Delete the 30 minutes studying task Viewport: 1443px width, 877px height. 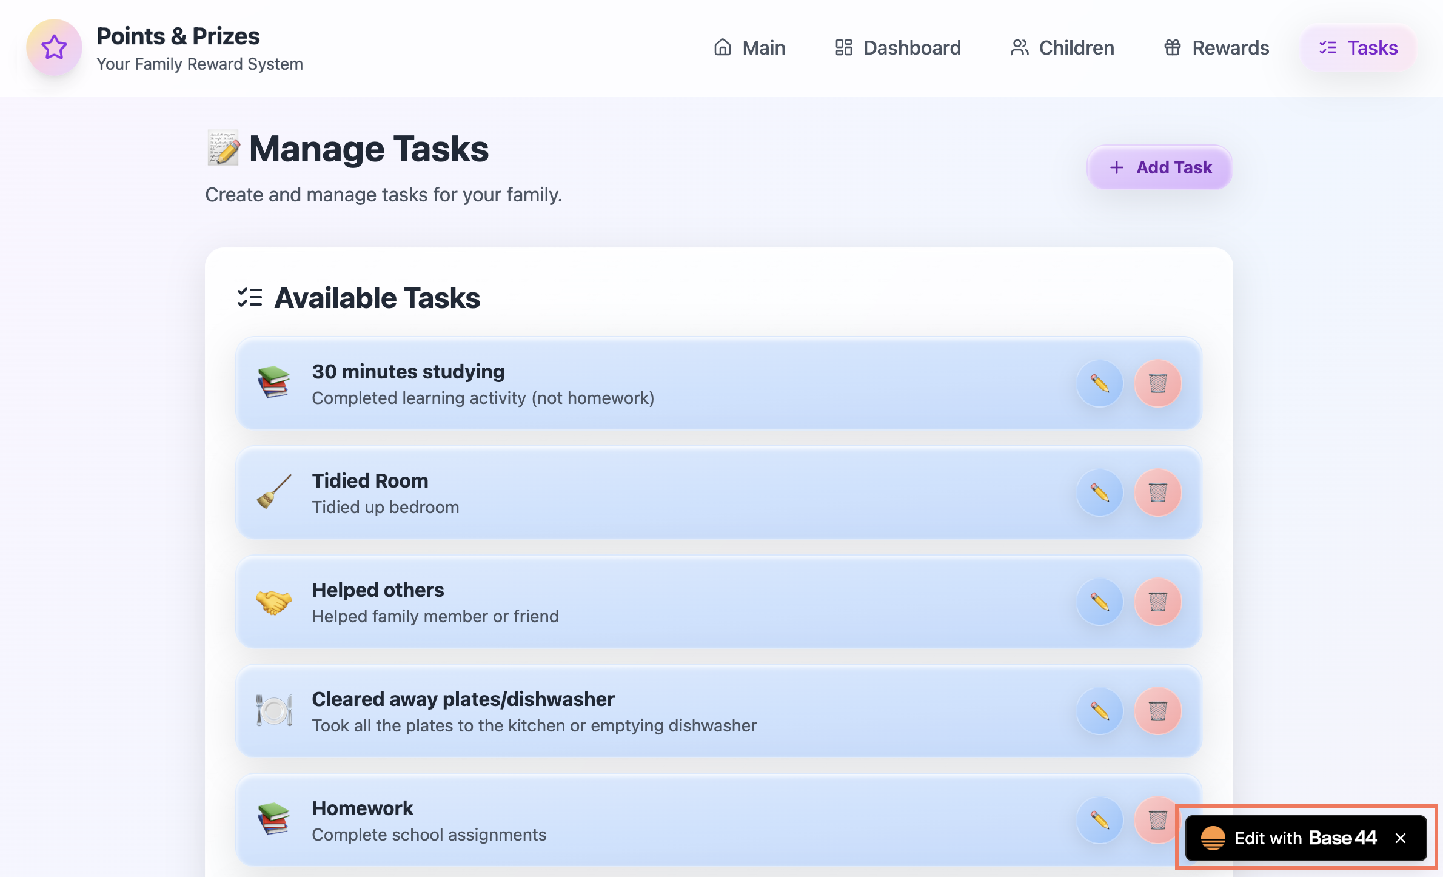click(1157, 383)
